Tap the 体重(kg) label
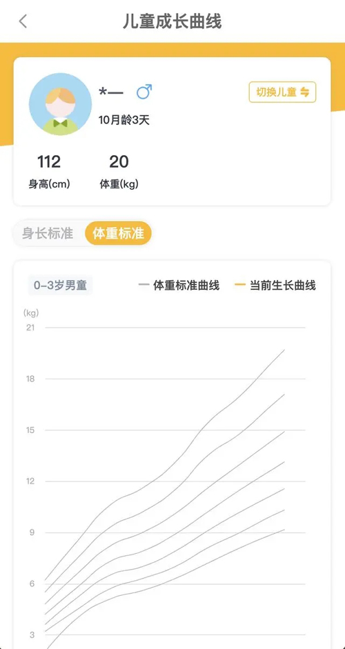Screen dimensions: 345x649 tap(119, 184)
